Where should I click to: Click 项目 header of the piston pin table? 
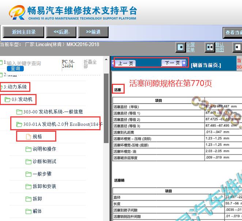click(169, 191)
